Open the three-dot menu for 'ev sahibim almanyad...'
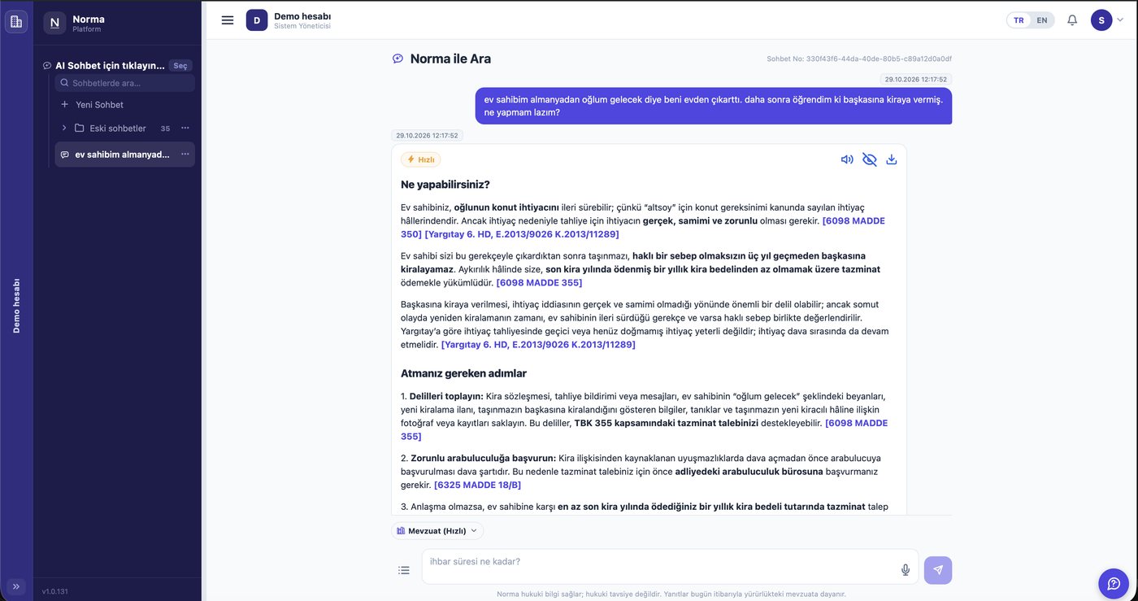This screenshot has height=601, width=1138. click(185, 155)
